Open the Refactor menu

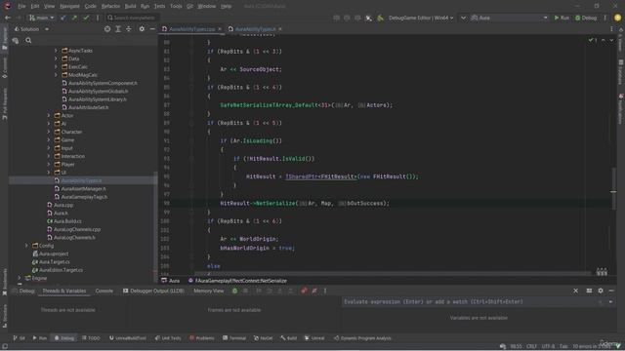(x=110, y=7)
